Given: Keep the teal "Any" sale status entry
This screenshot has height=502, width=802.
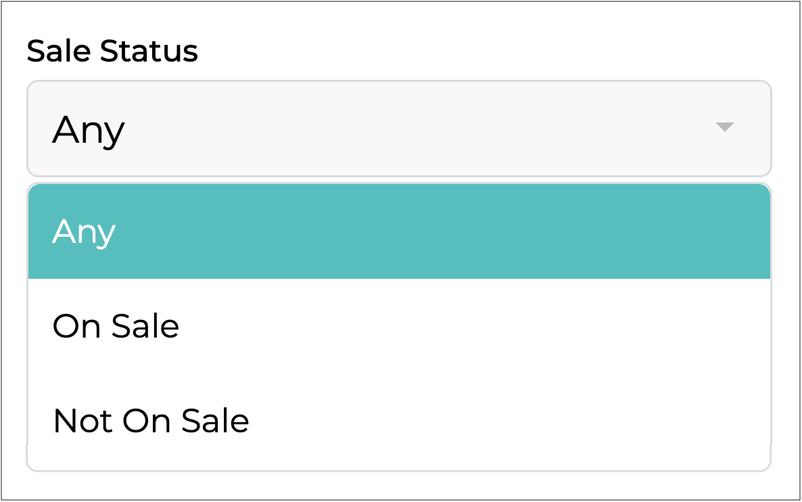Looking at the screenshot, I should (x=399, y=231).
